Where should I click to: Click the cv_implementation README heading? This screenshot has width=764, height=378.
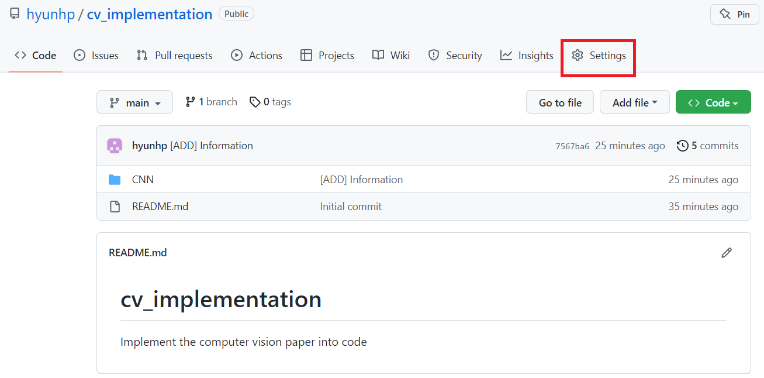point(221,300)
